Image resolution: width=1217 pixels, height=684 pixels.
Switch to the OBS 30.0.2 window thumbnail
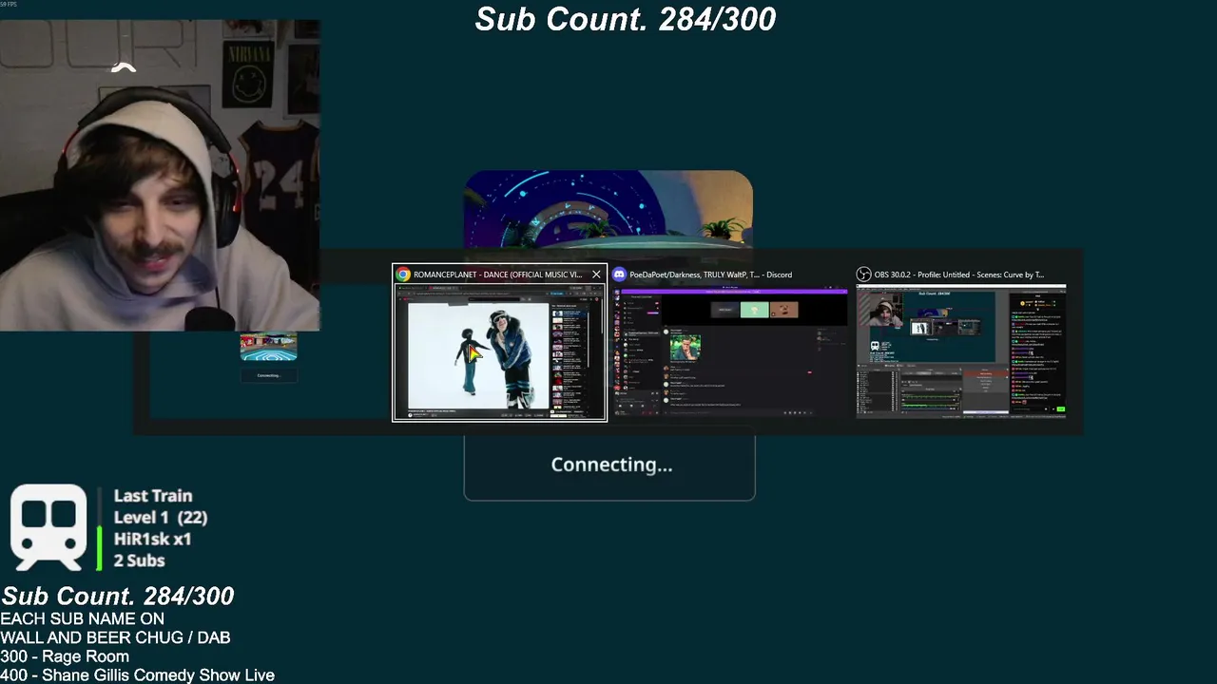(x=961, y=351)
